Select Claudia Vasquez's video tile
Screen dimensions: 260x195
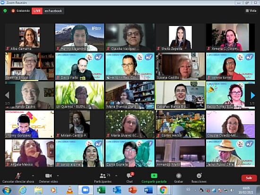click(130, 37)
